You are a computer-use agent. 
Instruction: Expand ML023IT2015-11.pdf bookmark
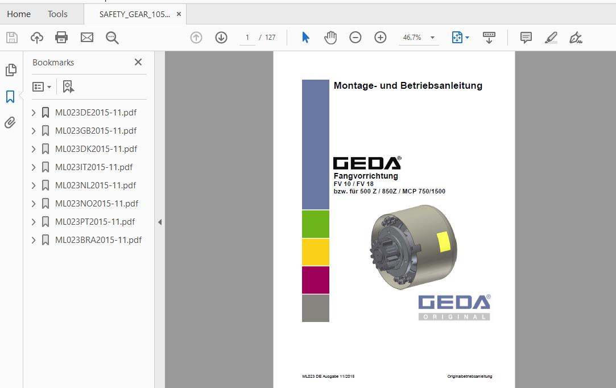click(x=34, y=167)
